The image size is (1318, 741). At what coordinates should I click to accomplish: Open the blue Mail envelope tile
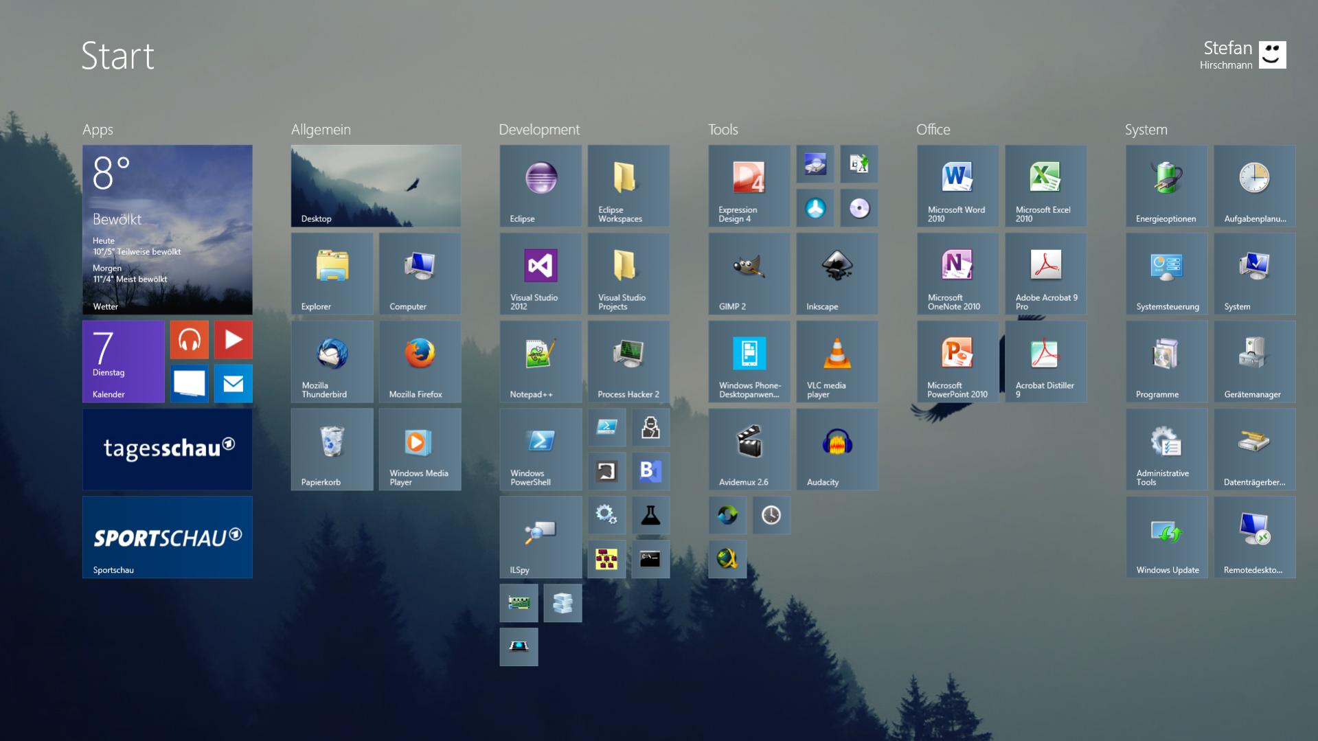pos(233,383)
